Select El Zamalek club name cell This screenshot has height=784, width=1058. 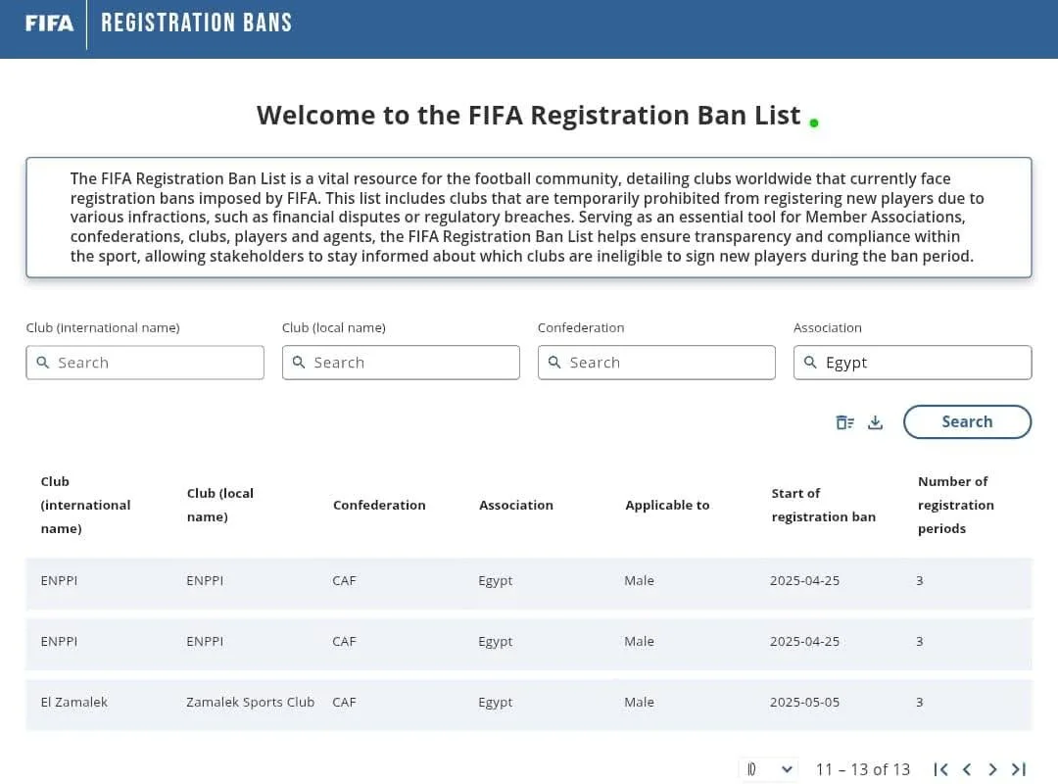tap(74, 703)
